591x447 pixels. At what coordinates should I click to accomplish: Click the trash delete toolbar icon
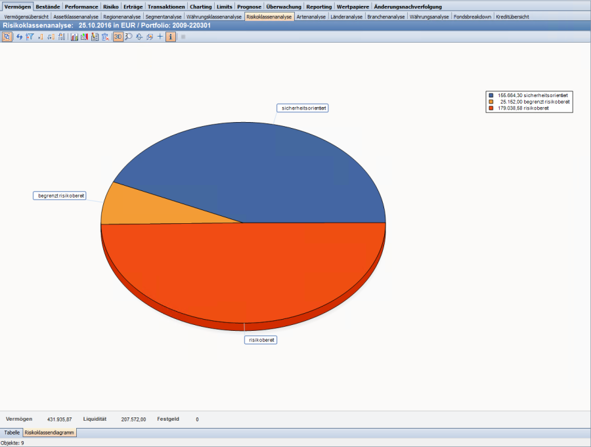click(x=105, y=37)
